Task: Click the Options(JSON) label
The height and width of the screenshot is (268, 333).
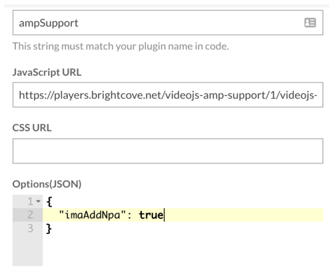Action: pyautogui.click(x=47, y=184)
